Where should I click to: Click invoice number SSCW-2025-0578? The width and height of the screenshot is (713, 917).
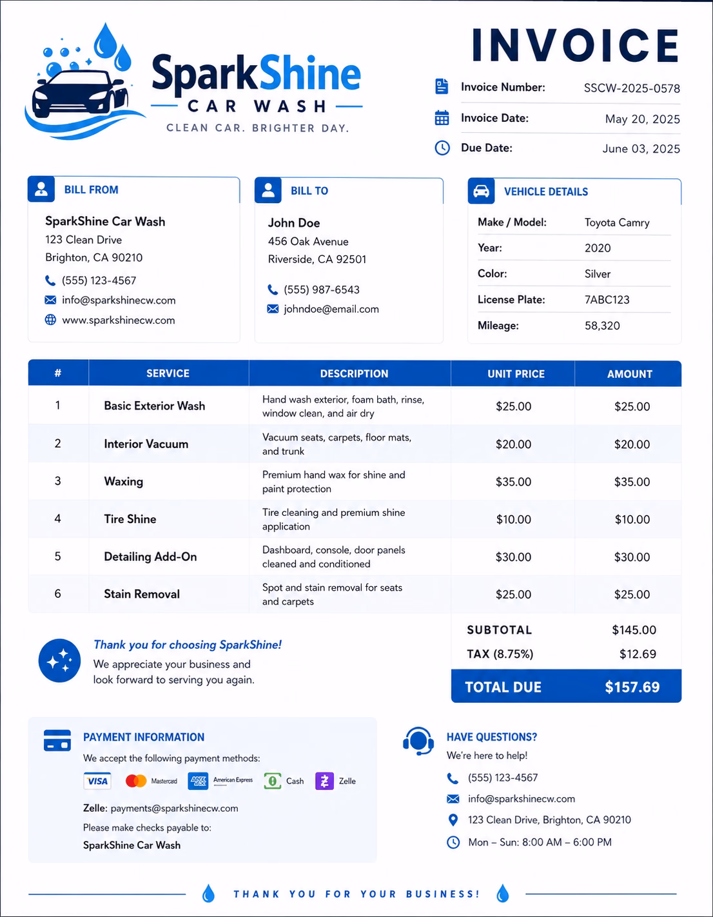632,88
